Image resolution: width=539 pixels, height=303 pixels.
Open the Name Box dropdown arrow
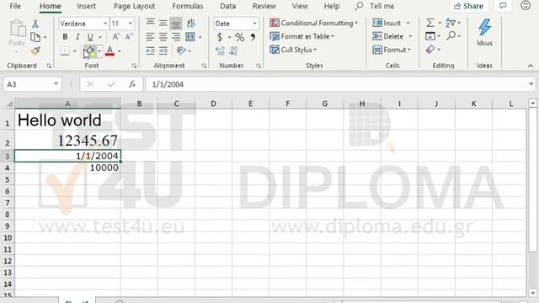56,84
